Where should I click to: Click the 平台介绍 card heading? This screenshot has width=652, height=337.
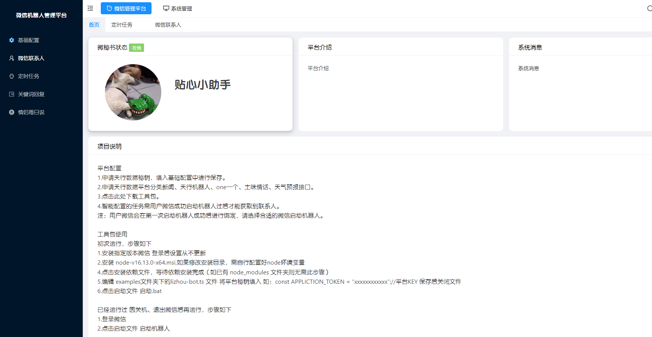point(320,48)
